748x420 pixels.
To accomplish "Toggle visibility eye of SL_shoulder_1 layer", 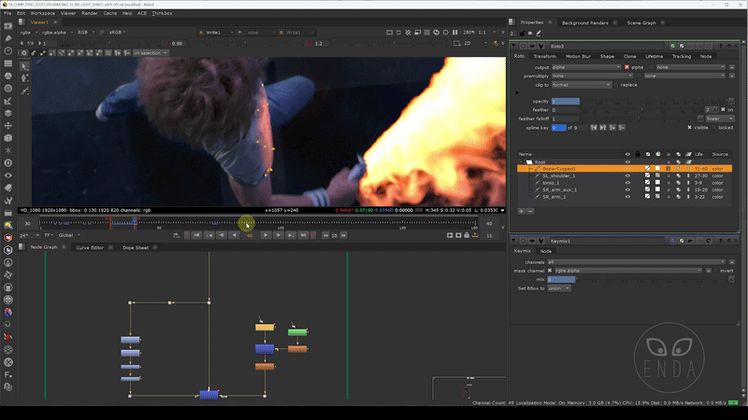I will (627, 175).
